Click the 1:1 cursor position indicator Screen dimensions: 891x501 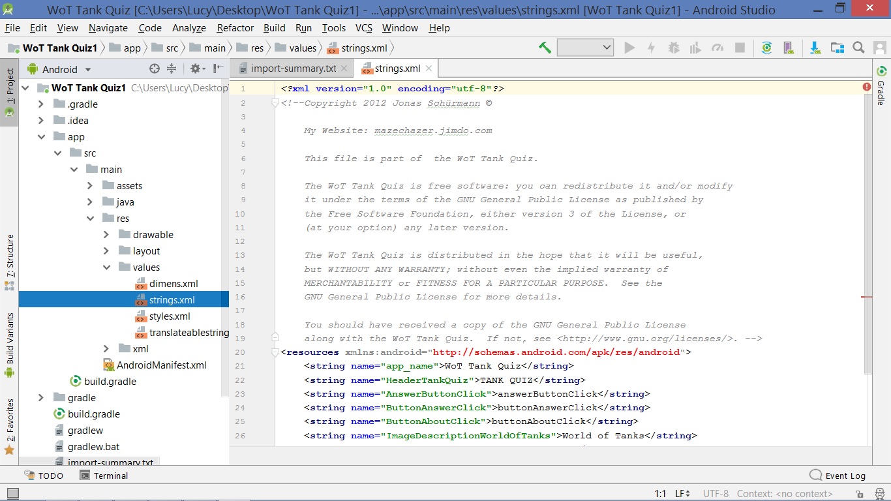coord(660,494)
